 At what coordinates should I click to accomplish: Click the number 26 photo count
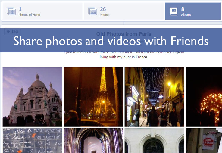pos(103,9)
